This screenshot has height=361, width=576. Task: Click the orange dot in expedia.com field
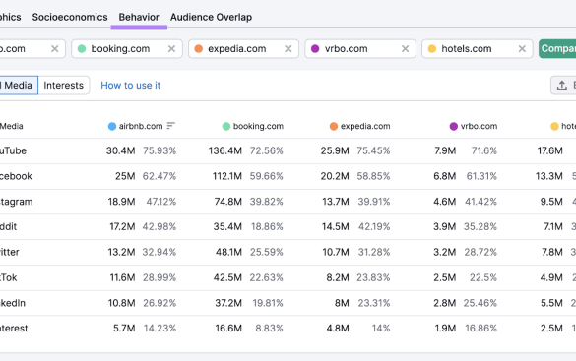click(199, 49)
